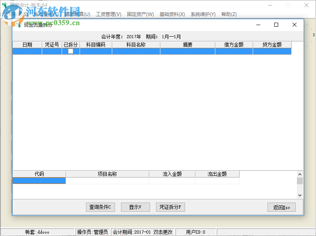The height and width of the screenshot is (236, 316).
Task: Click the 科目编码 column header
Action: [96, 45]
